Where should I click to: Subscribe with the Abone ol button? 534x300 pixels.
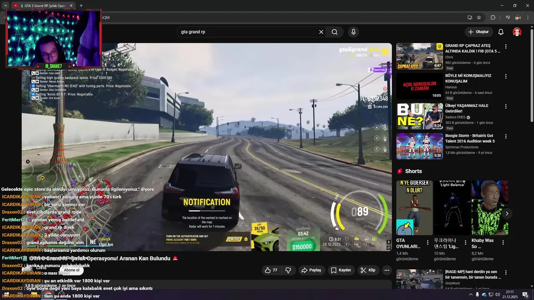71,270
